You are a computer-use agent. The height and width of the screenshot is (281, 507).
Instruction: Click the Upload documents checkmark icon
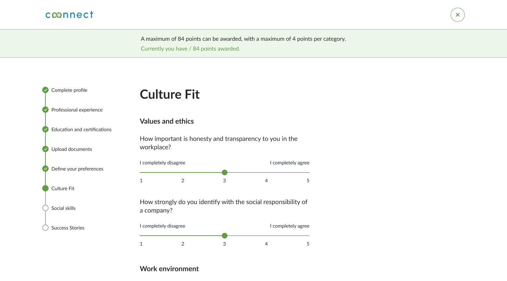(x=45, y=149)
